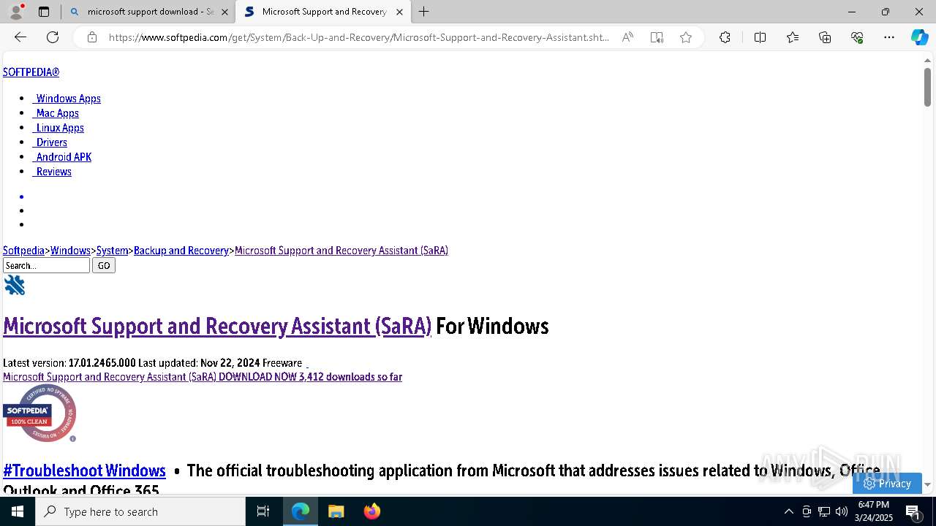Screen dimensions: 936x526
Task: Open the Settings and more menu
Action: click(889, 37)
